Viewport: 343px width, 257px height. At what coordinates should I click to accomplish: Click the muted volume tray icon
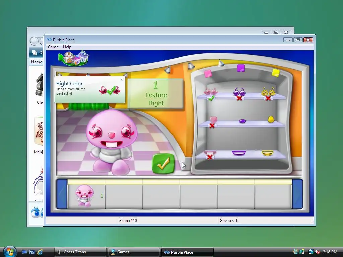317,252
